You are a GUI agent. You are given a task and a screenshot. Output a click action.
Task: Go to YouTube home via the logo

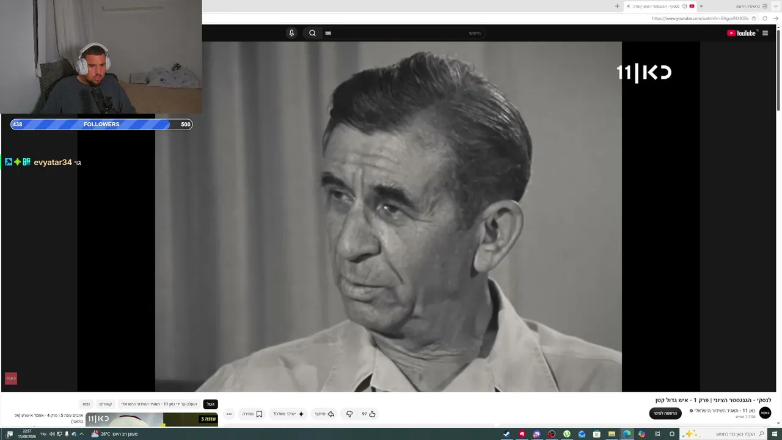click(x=742, y=33)
